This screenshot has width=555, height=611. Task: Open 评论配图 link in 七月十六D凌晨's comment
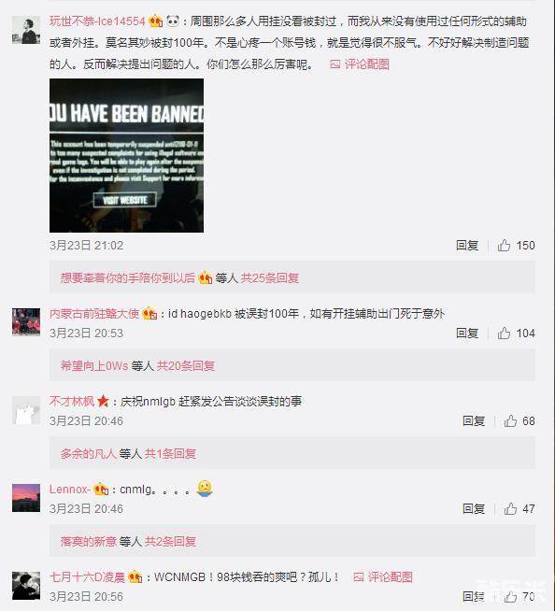383,577
